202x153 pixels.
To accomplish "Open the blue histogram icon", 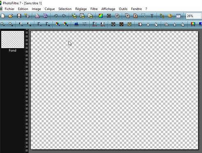I will point(76,24).
